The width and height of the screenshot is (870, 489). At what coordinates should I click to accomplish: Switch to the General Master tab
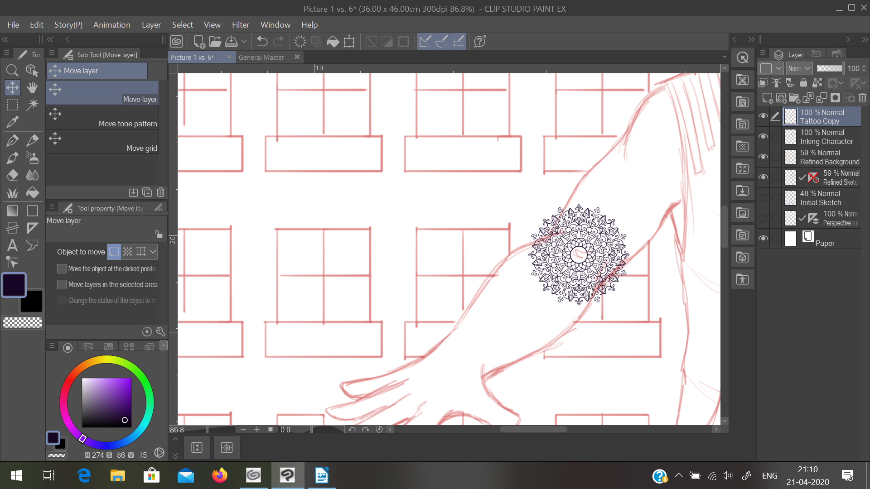pyautogui.click(x=261, y=58)
